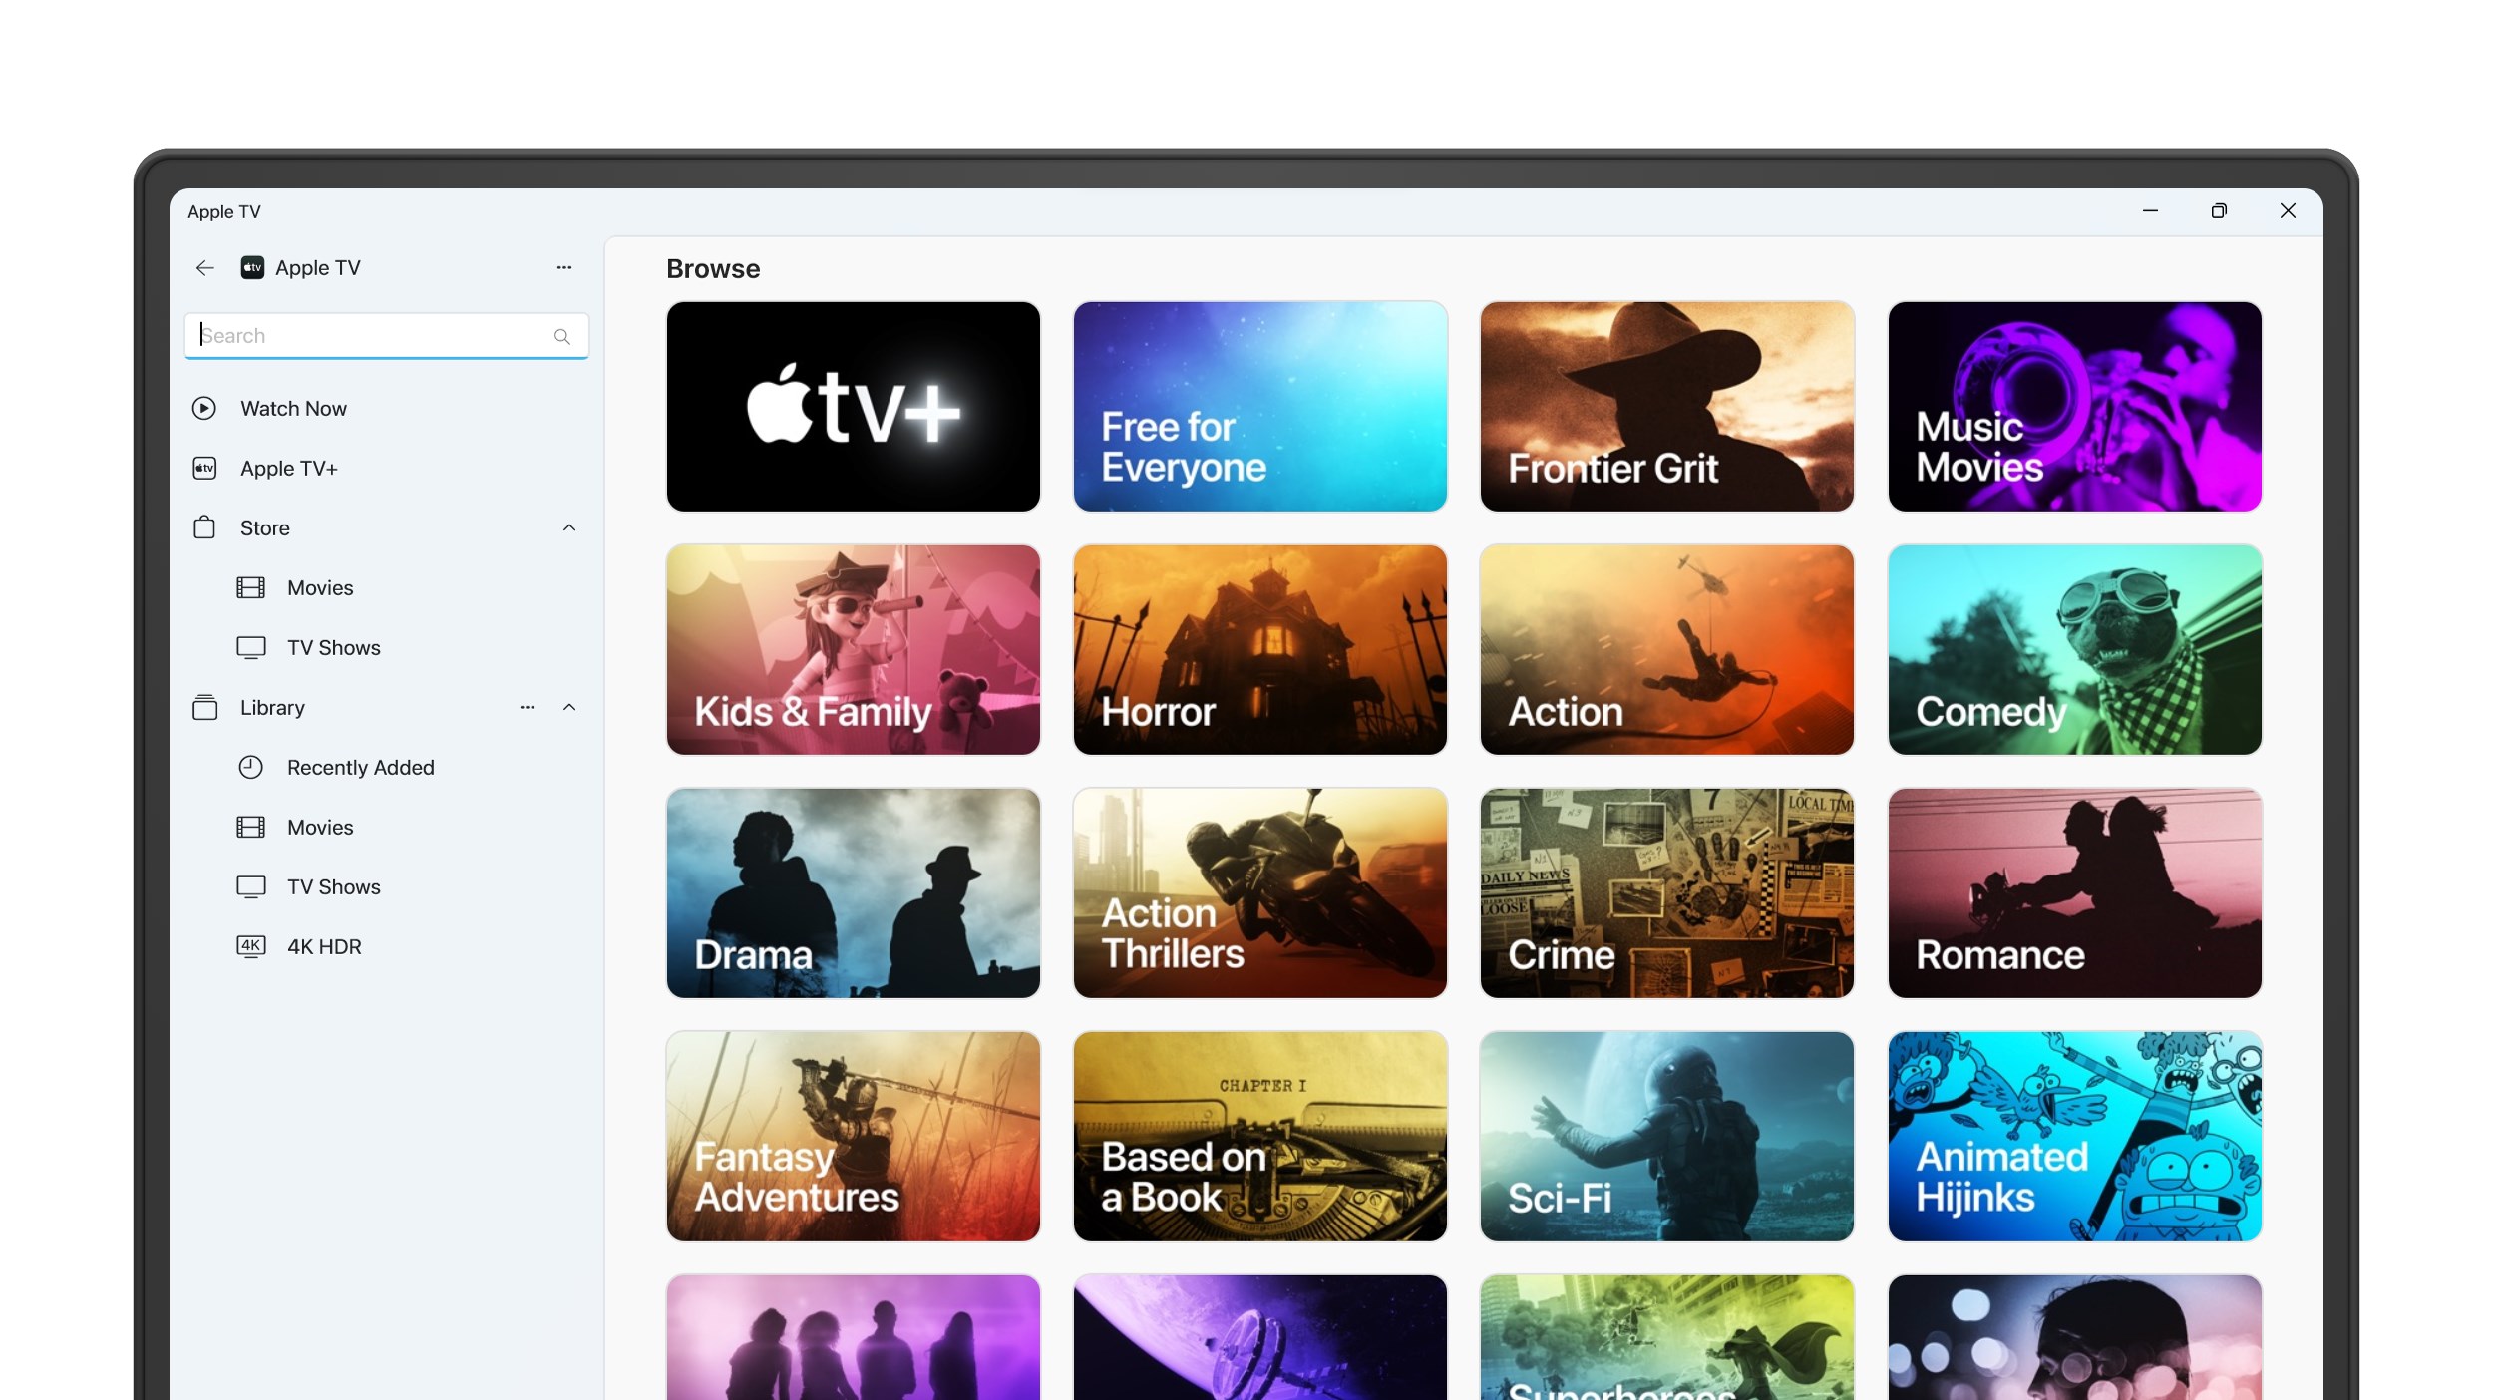Search for content in the search field

click(385, 334)
